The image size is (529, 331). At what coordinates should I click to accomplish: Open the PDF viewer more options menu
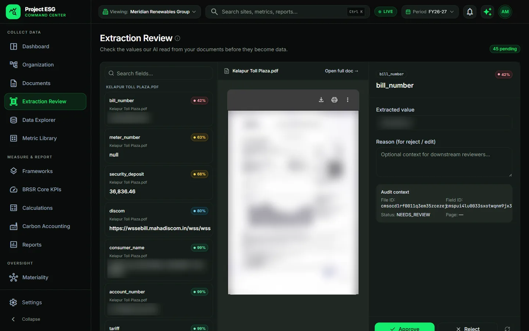coord(348,100)
